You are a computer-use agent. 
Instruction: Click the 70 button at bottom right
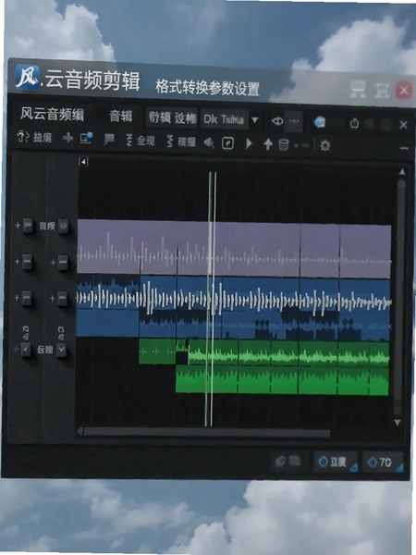pos(383,462)
